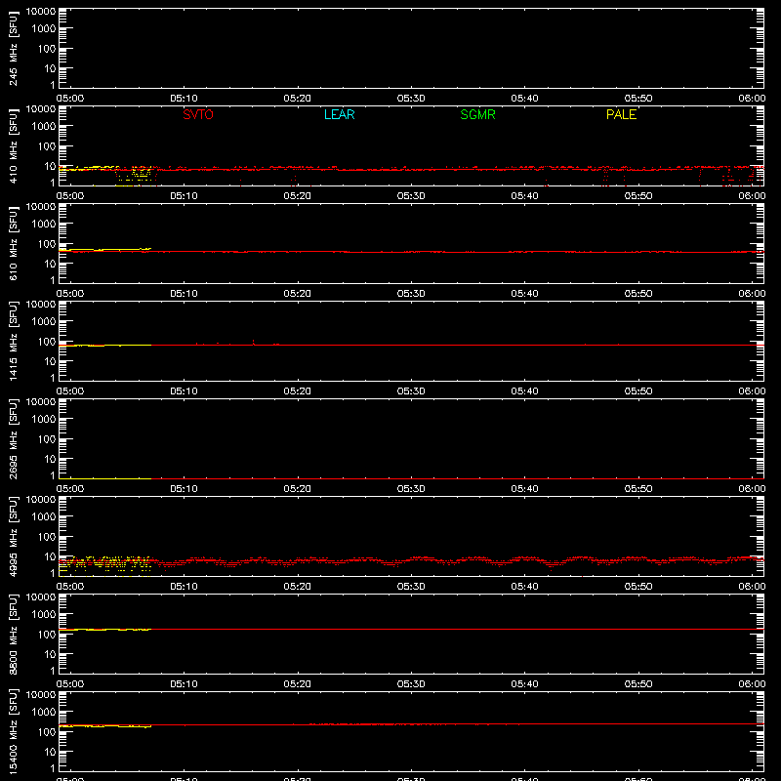Click the small red spike in 1415 MHz plot
Screen dimensions: 781x781
254,343
